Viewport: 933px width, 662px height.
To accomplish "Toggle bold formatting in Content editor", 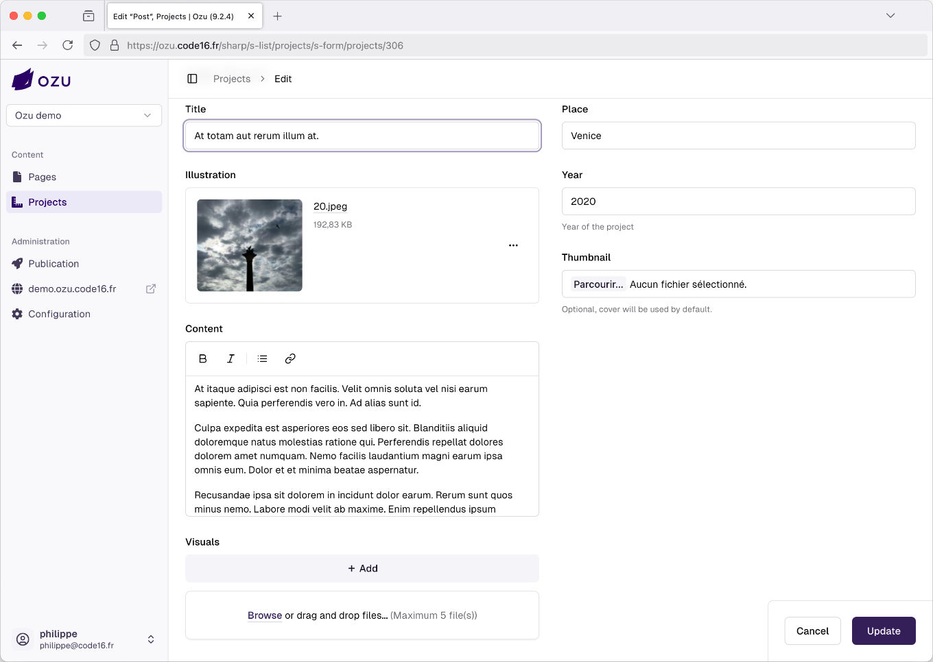I will coord(202,358).
